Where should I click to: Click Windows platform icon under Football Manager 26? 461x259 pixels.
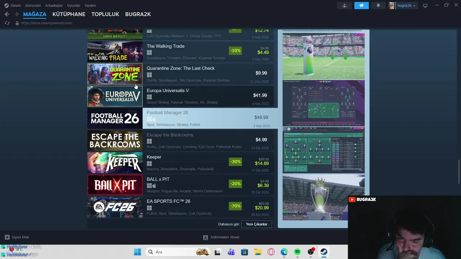pyautogui.click(x=149, y=119)
